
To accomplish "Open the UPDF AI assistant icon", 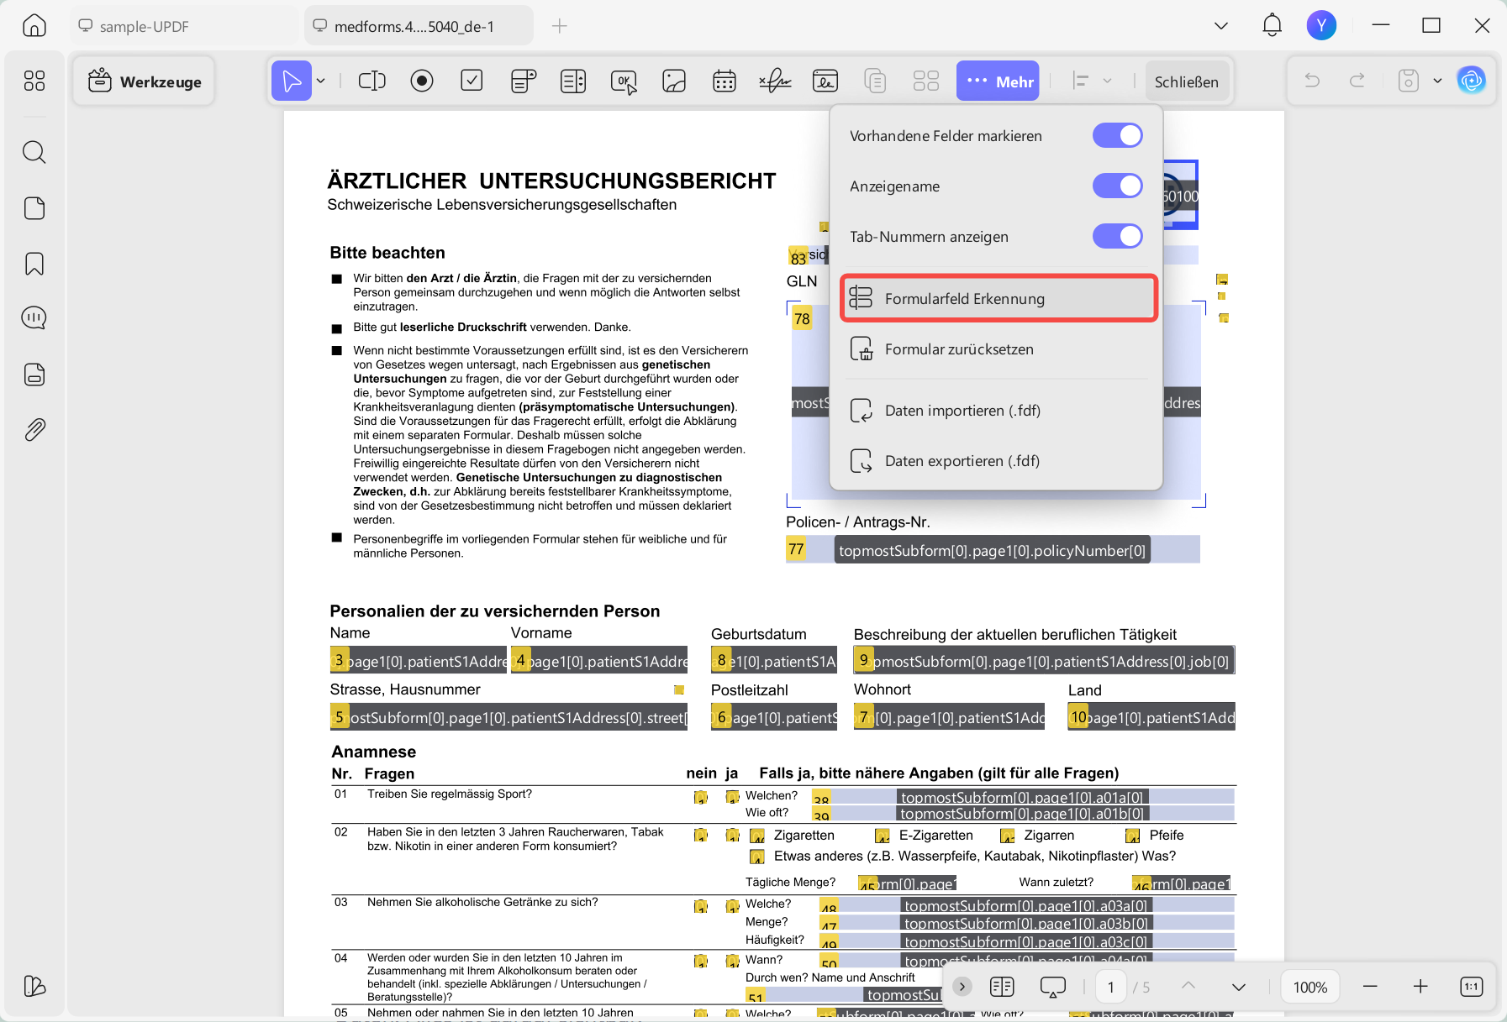I will 1472,81.
